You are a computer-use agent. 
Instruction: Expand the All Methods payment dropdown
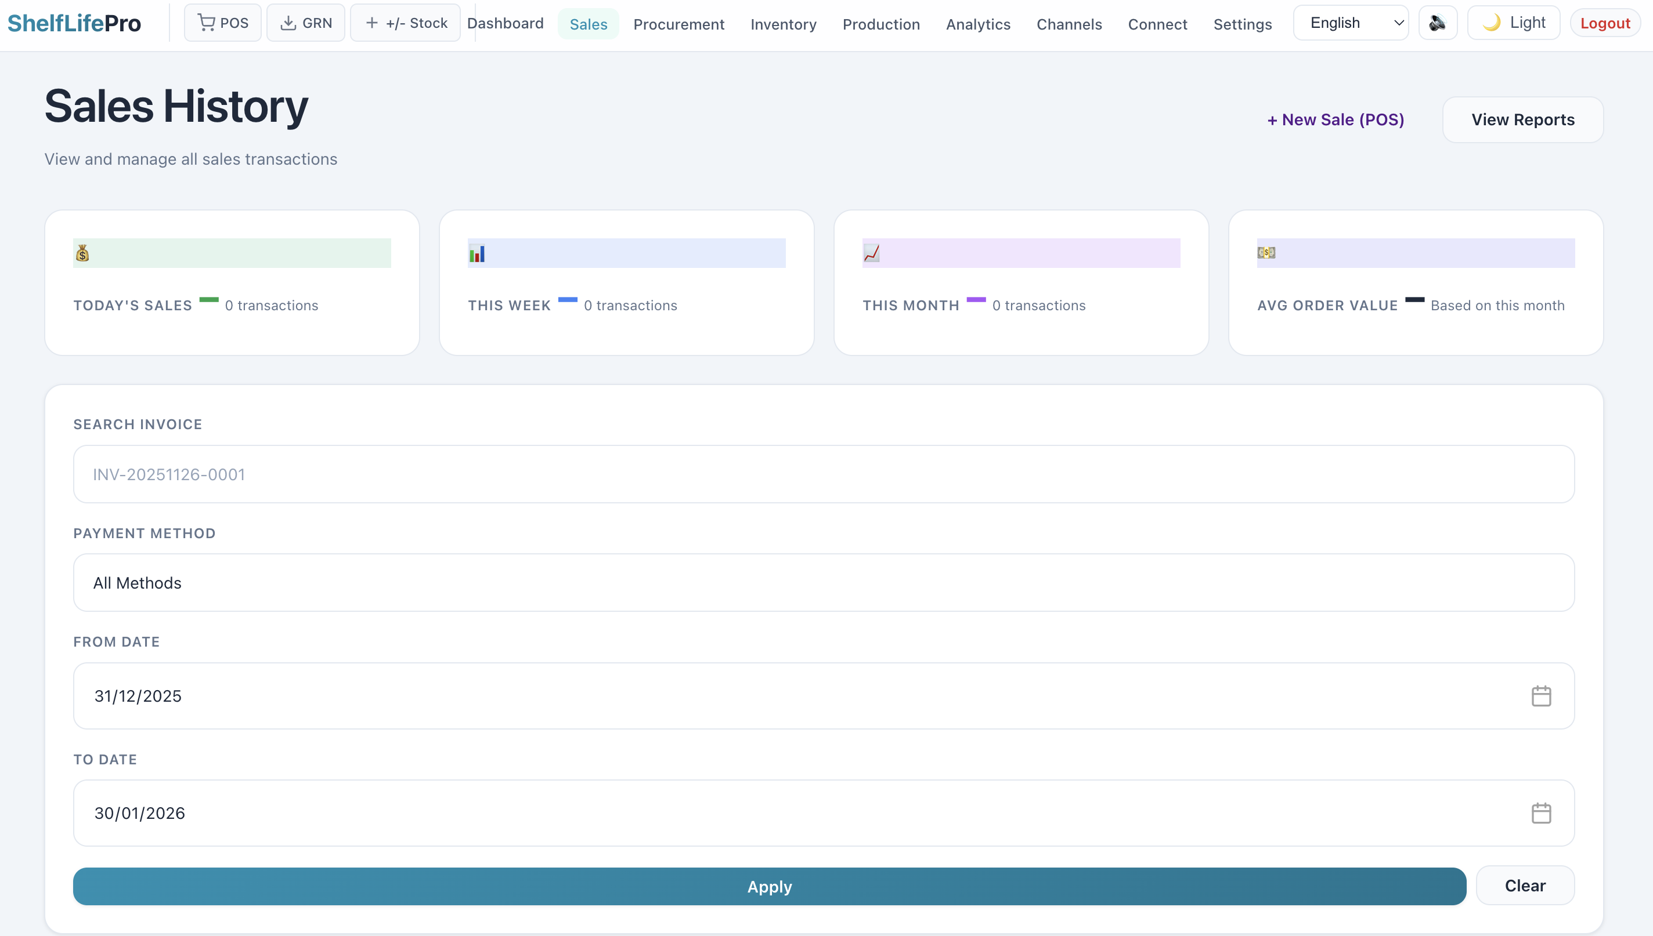point(823,583)
